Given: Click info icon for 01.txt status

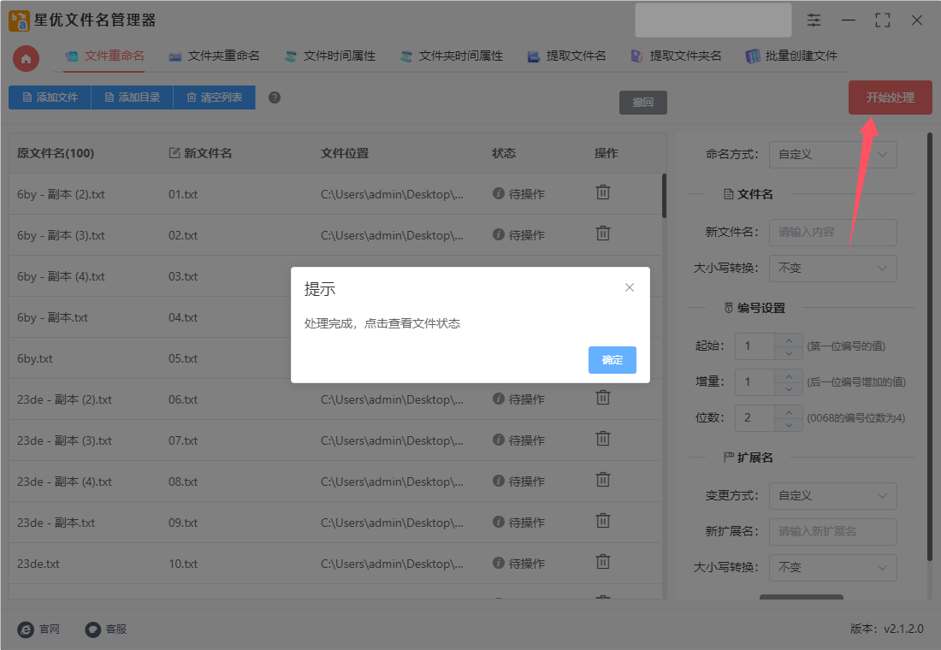Looking at the screenshot, I should click(498, 193).
